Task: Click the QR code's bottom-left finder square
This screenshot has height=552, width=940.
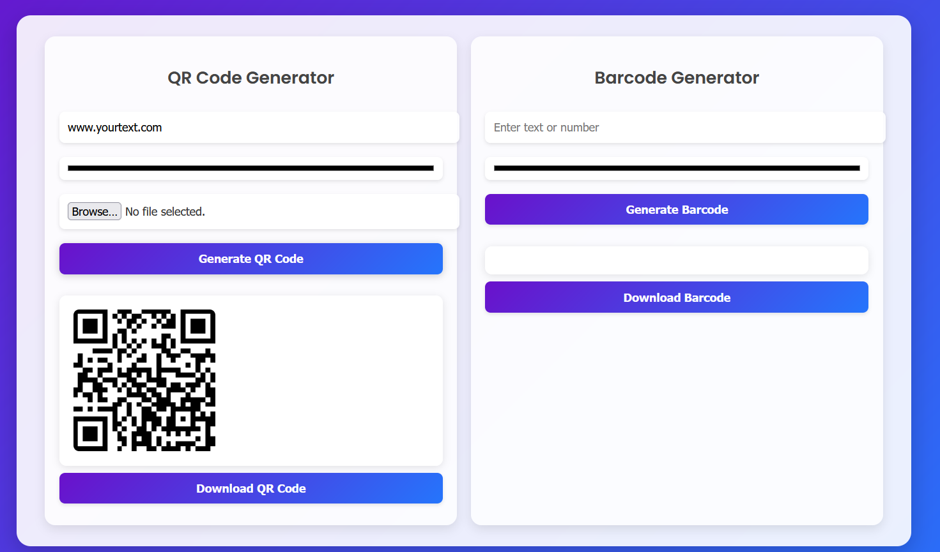Action: [90, 434]
